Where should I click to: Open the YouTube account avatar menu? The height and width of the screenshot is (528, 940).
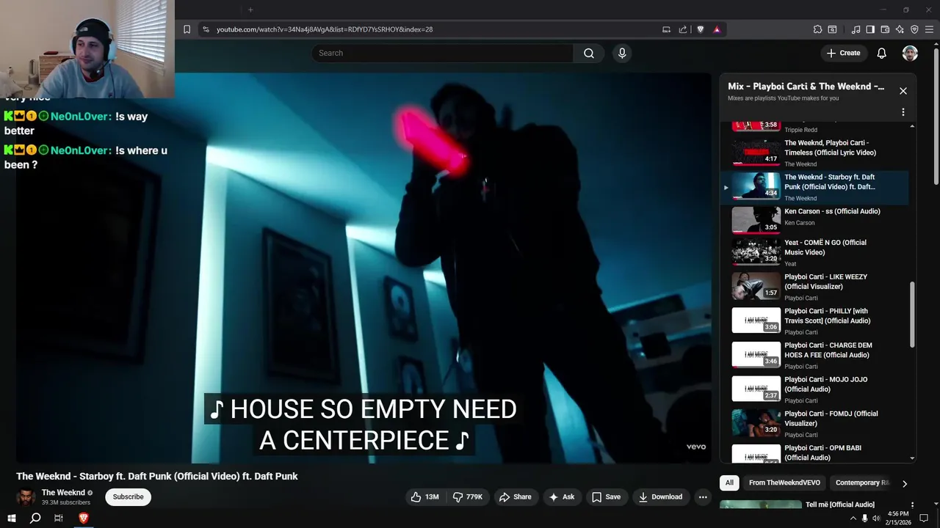tap(910, 53)
